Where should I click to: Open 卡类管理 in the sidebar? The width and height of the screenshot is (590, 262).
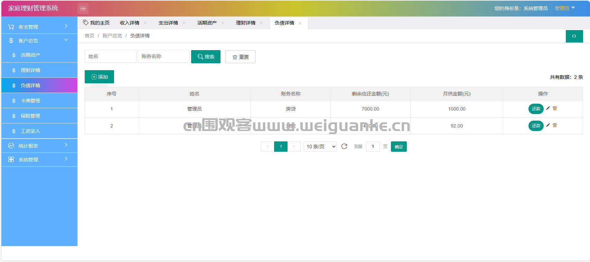(x=39, y=101)
